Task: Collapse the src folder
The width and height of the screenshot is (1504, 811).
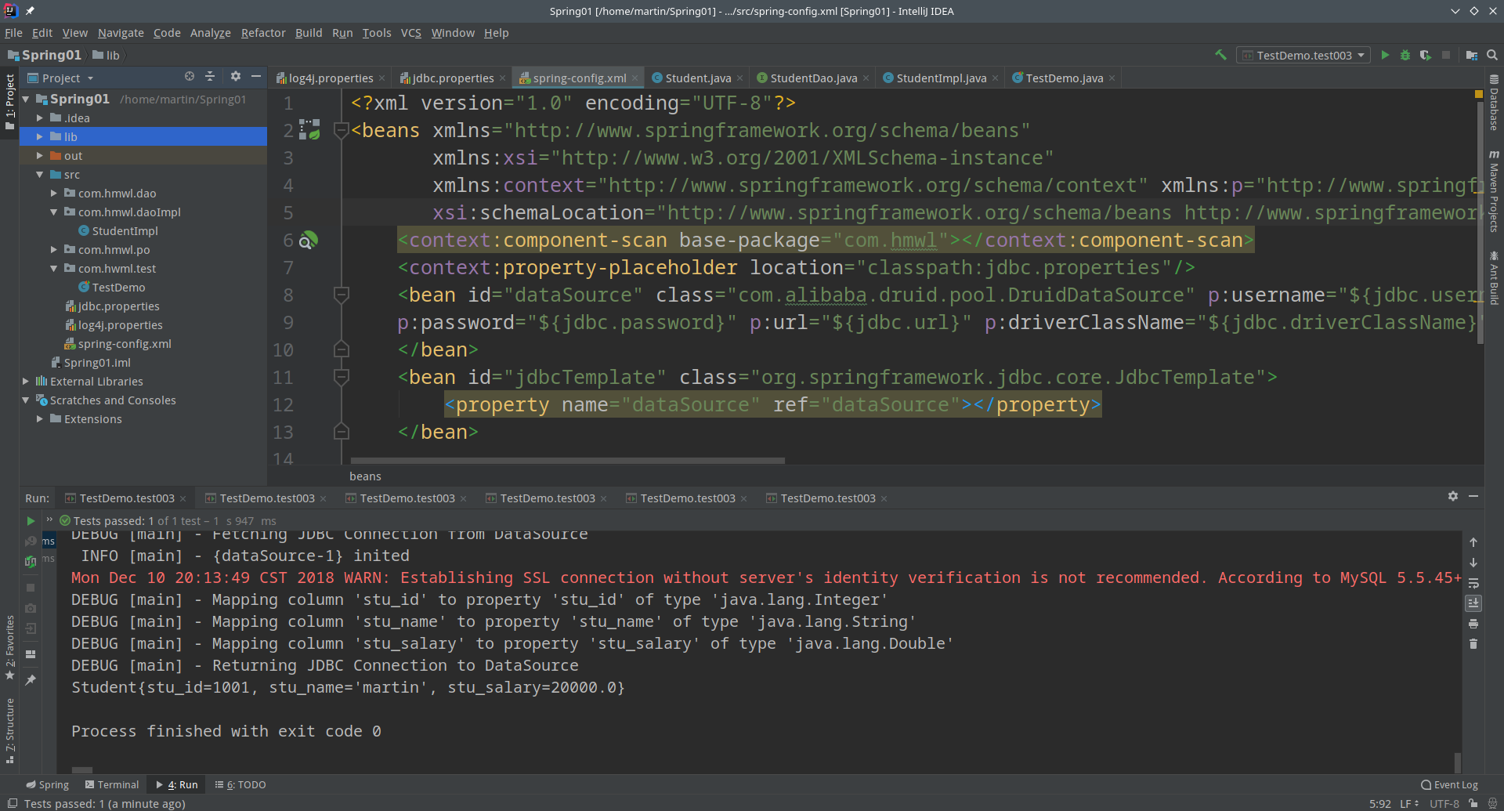Action: coord(40,174)
